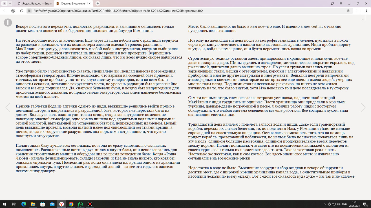Screen dimensions: 371x208
Task: Reload the current page
Action: tap(21, 11)
